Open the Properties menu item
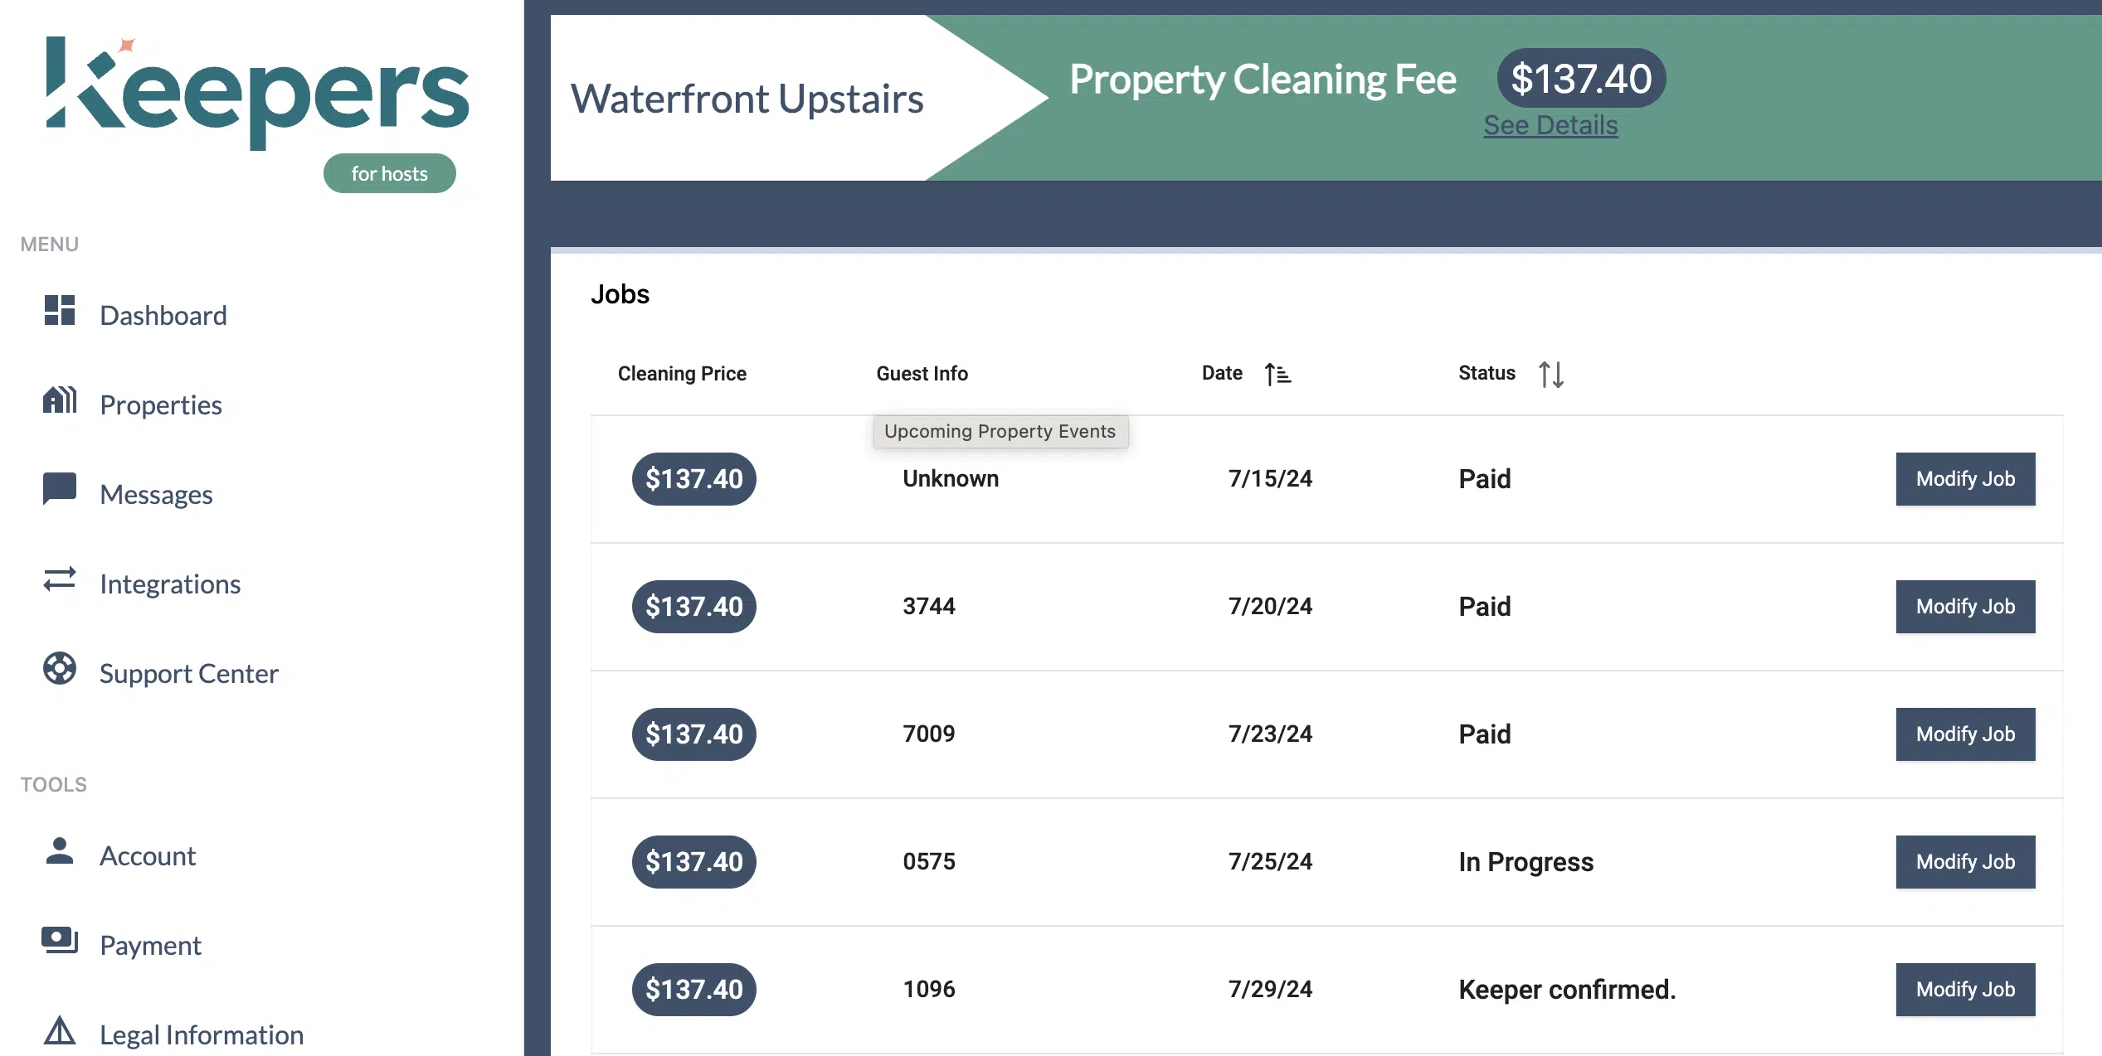 click(x=161, y=405)
